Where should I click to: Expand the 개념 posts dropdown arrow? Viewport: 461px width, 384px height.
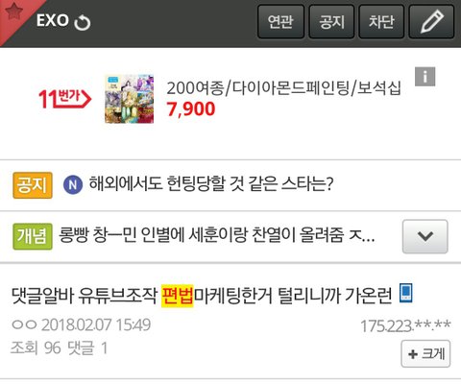[425, 236]
